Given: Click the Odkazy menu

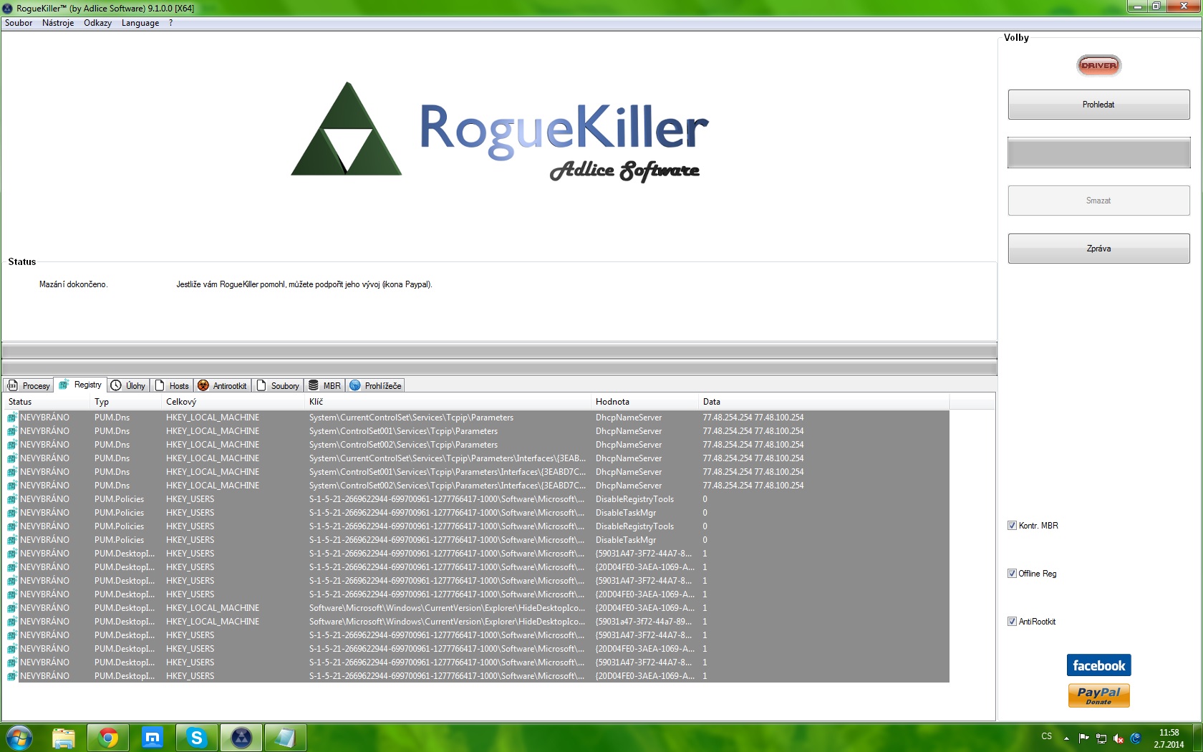Looking at the screenshot, I should pyautogui.click(x=97, y=23).
